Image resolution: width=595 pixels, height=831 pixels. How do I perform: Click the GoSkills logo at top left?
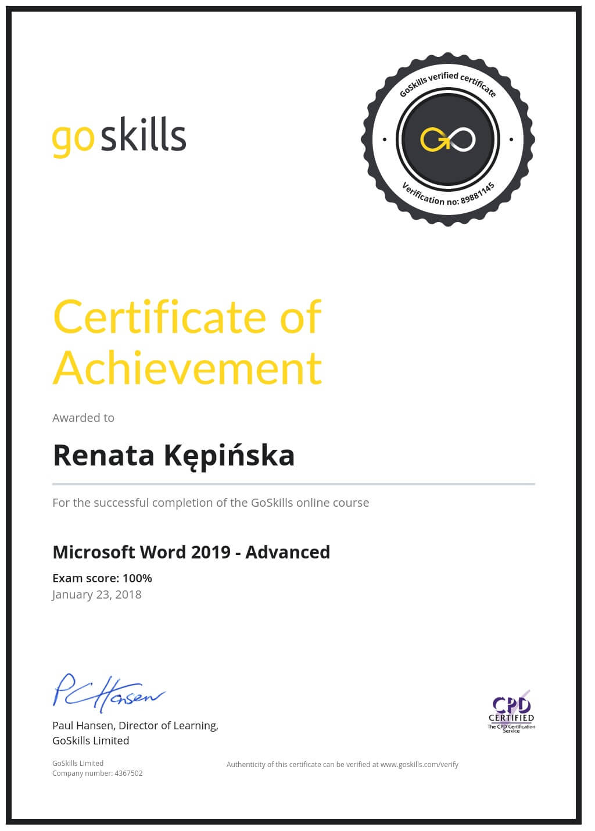119,137
